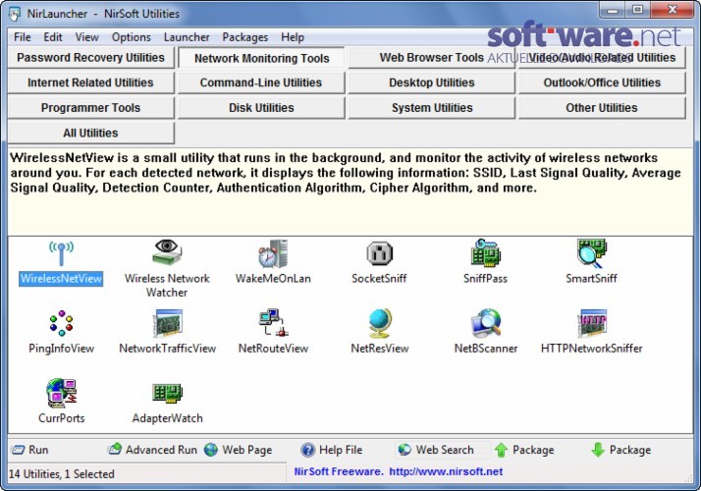Switch to Programmer Tools tab

(x=90, y=108)
